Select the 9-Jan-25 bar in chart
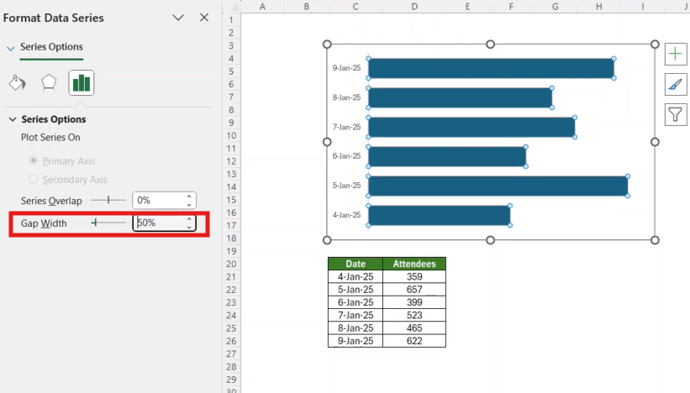 click(x=491, y=68)
